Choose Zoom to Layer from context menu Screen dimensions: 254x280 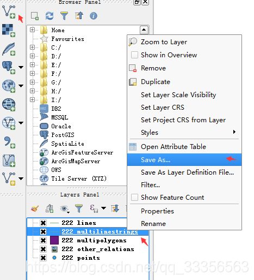(184, 42)
